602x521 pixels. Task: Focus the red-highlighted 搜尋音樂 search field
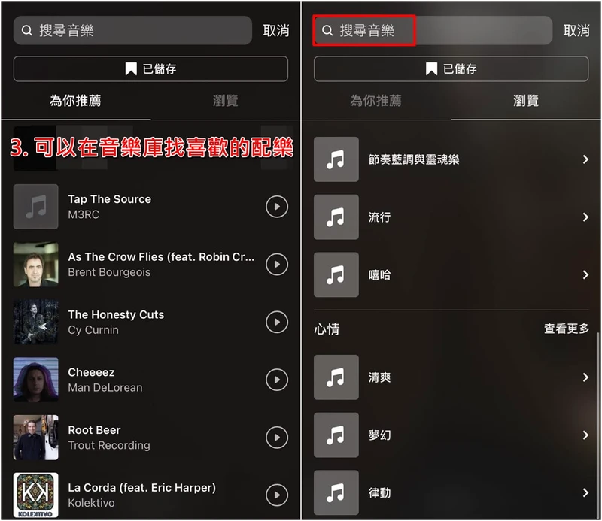pos(364,30)
